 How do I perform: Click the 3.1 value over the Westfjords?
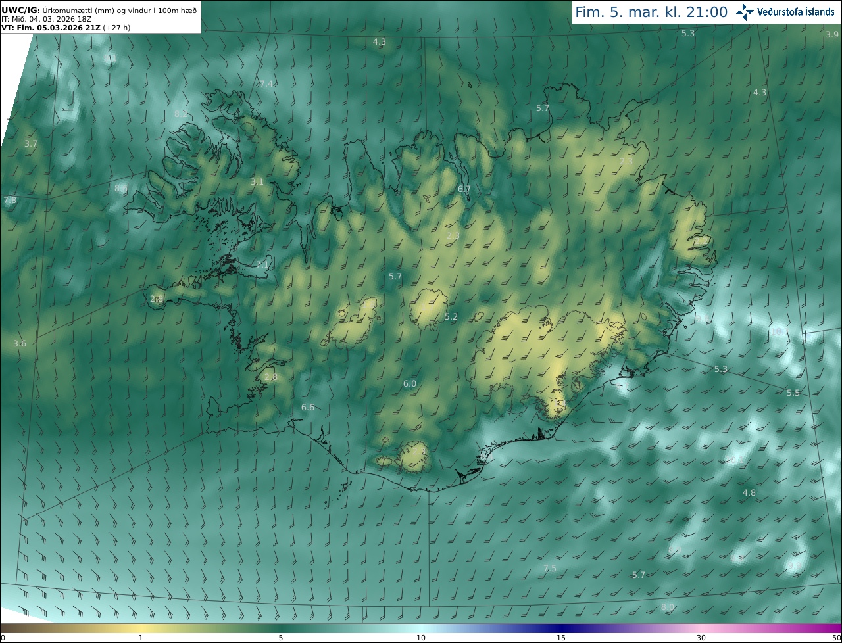257,181
